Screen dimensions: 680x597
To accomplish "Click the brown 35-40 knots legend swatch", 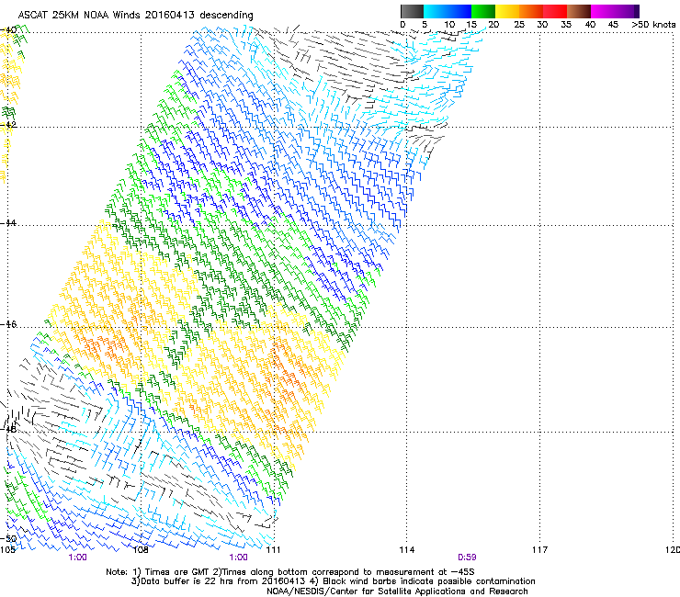I will coord(579,11).
